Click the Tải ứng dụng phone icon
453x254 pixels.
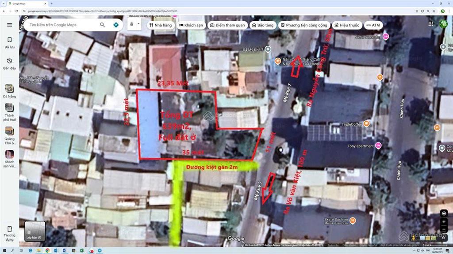[x=10, y=229]
